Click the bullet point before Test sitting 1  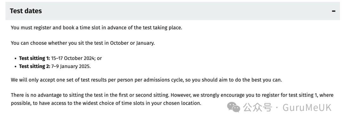click(x=16, y=59)
